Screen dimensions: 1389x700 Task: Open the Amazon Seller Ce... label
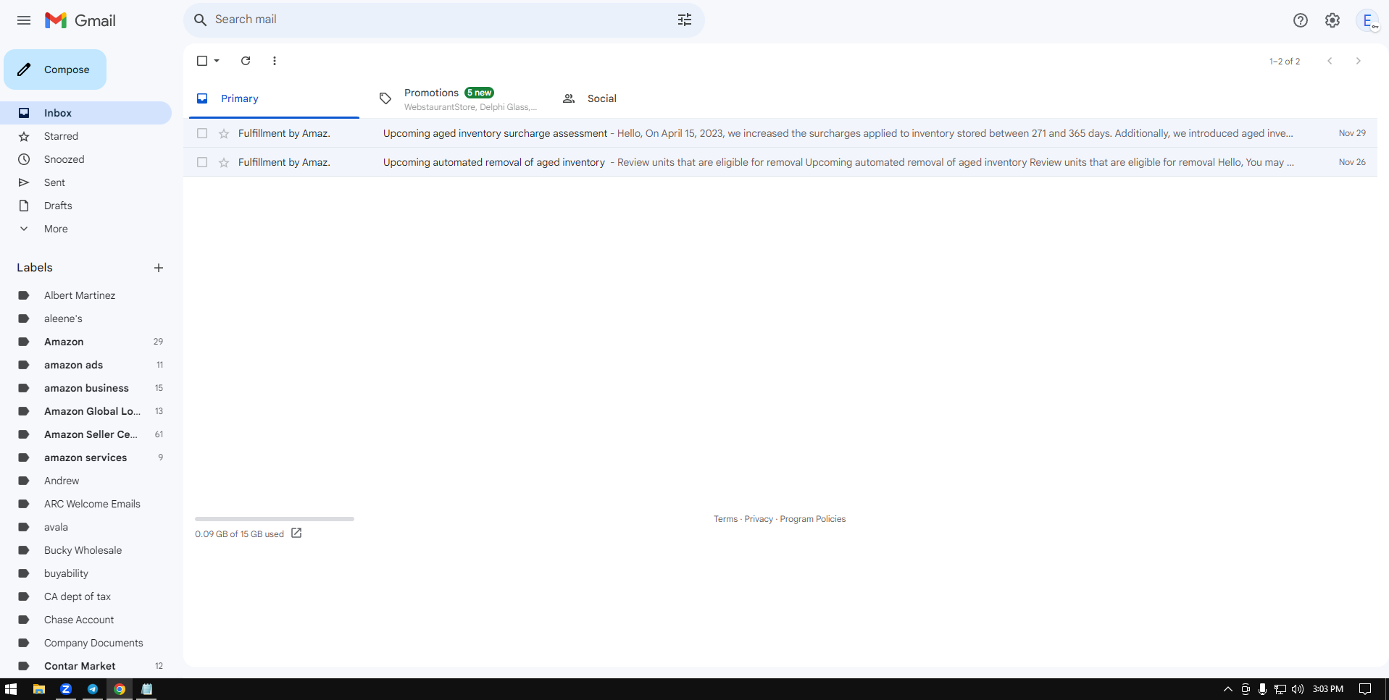coord(85,434)
